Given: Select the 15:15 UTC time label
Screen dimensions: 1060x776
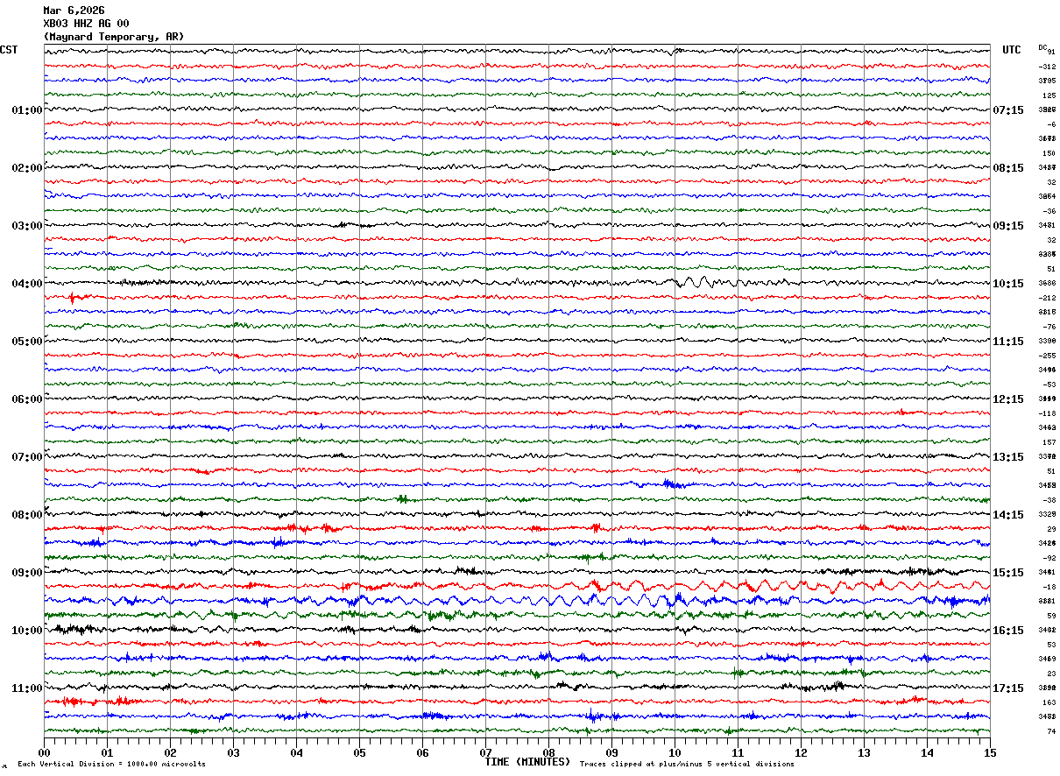Looking at the screenshot, I should pyautogui.click(x=1008, y=573).
